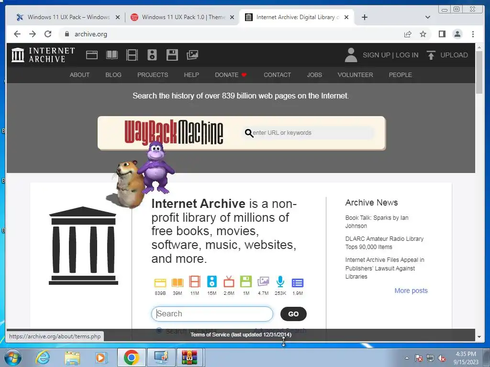
Task: Click the GO search button
Action: point(293,314)
